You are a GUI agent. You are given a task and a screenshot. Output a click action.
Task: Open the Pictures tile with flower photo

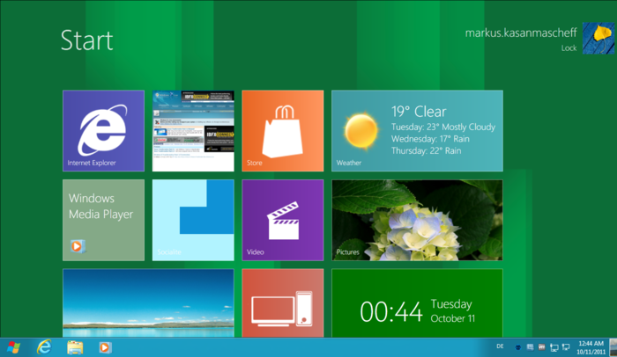click(x=417, y=220)
